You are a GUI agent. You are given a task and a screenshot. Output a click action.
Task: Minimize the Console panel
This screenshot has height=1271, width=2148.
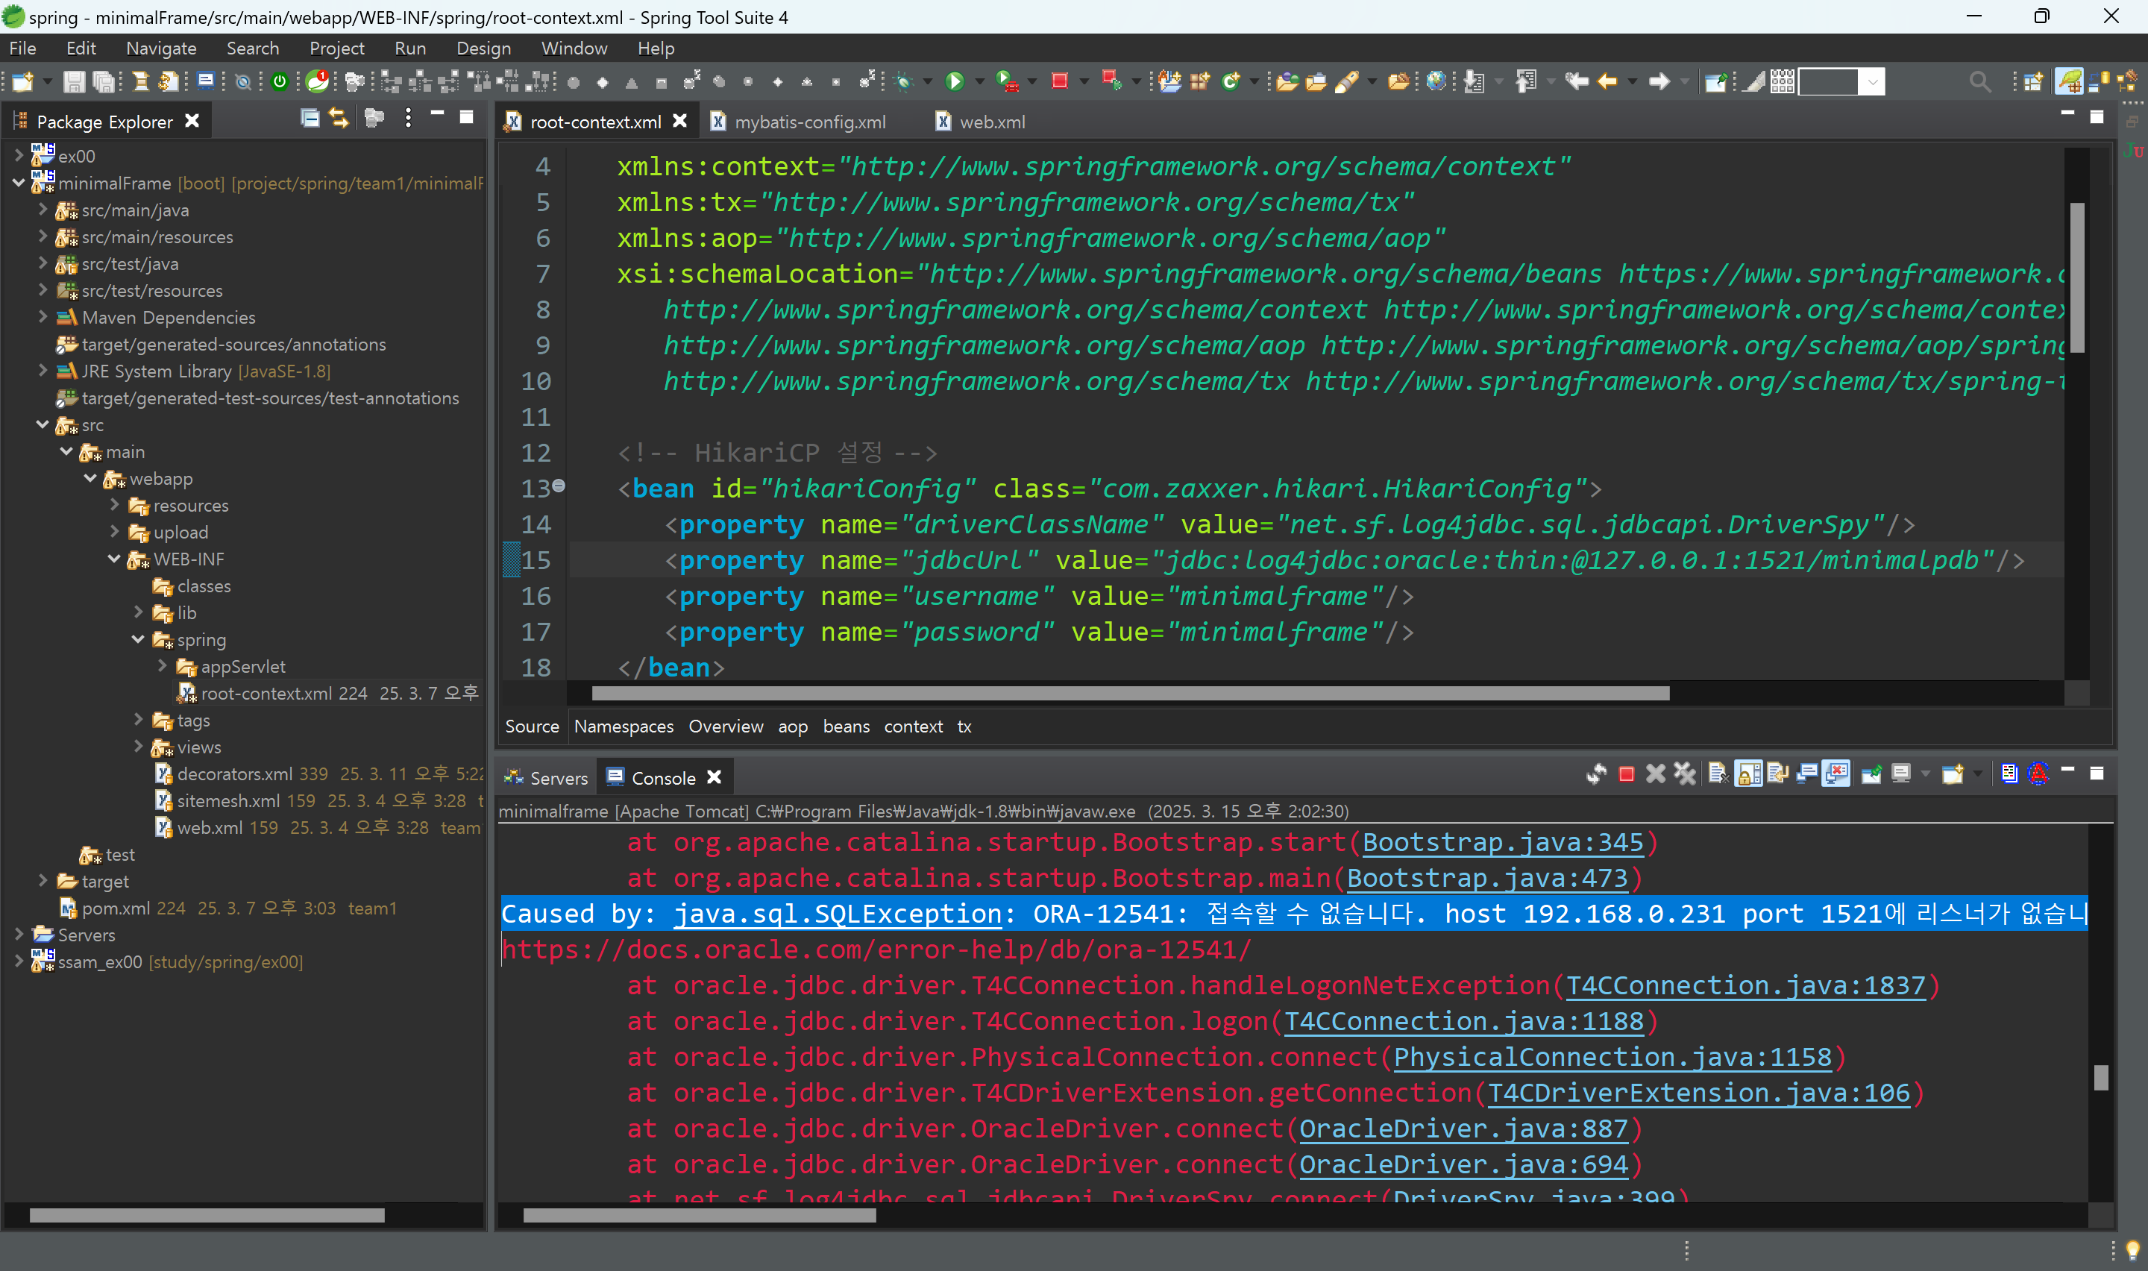pyautogui.click(x=2067, y=771)
